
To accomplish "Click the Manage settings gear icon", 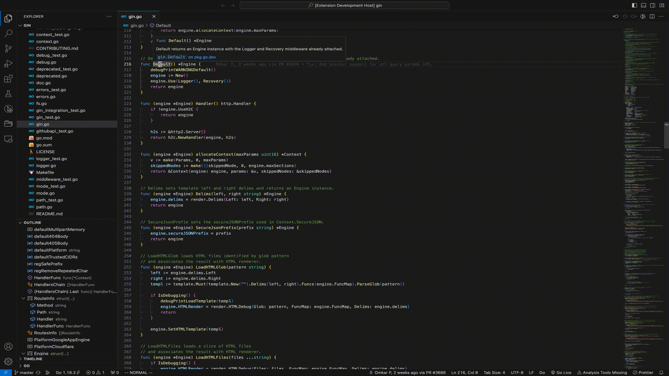I will click(x=8, y=361).
